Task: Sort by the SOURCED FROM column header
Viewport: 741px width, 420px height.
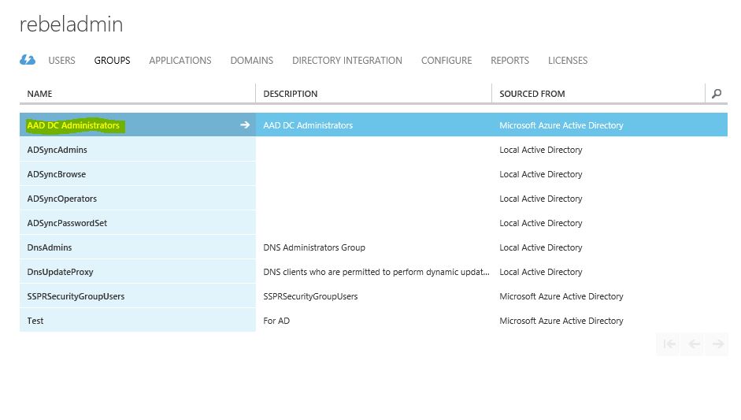Action: pos(532,94)
